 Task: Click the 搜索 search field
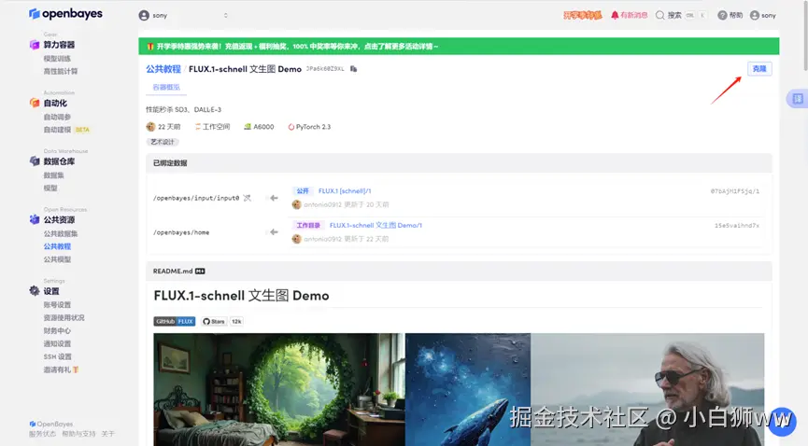(681, 16)
